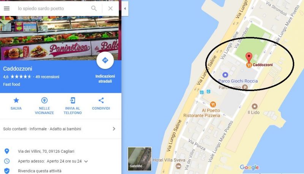Open the hamburger menu in the search bar
This screenshot has height=174, width=304.
click(7, 8)
